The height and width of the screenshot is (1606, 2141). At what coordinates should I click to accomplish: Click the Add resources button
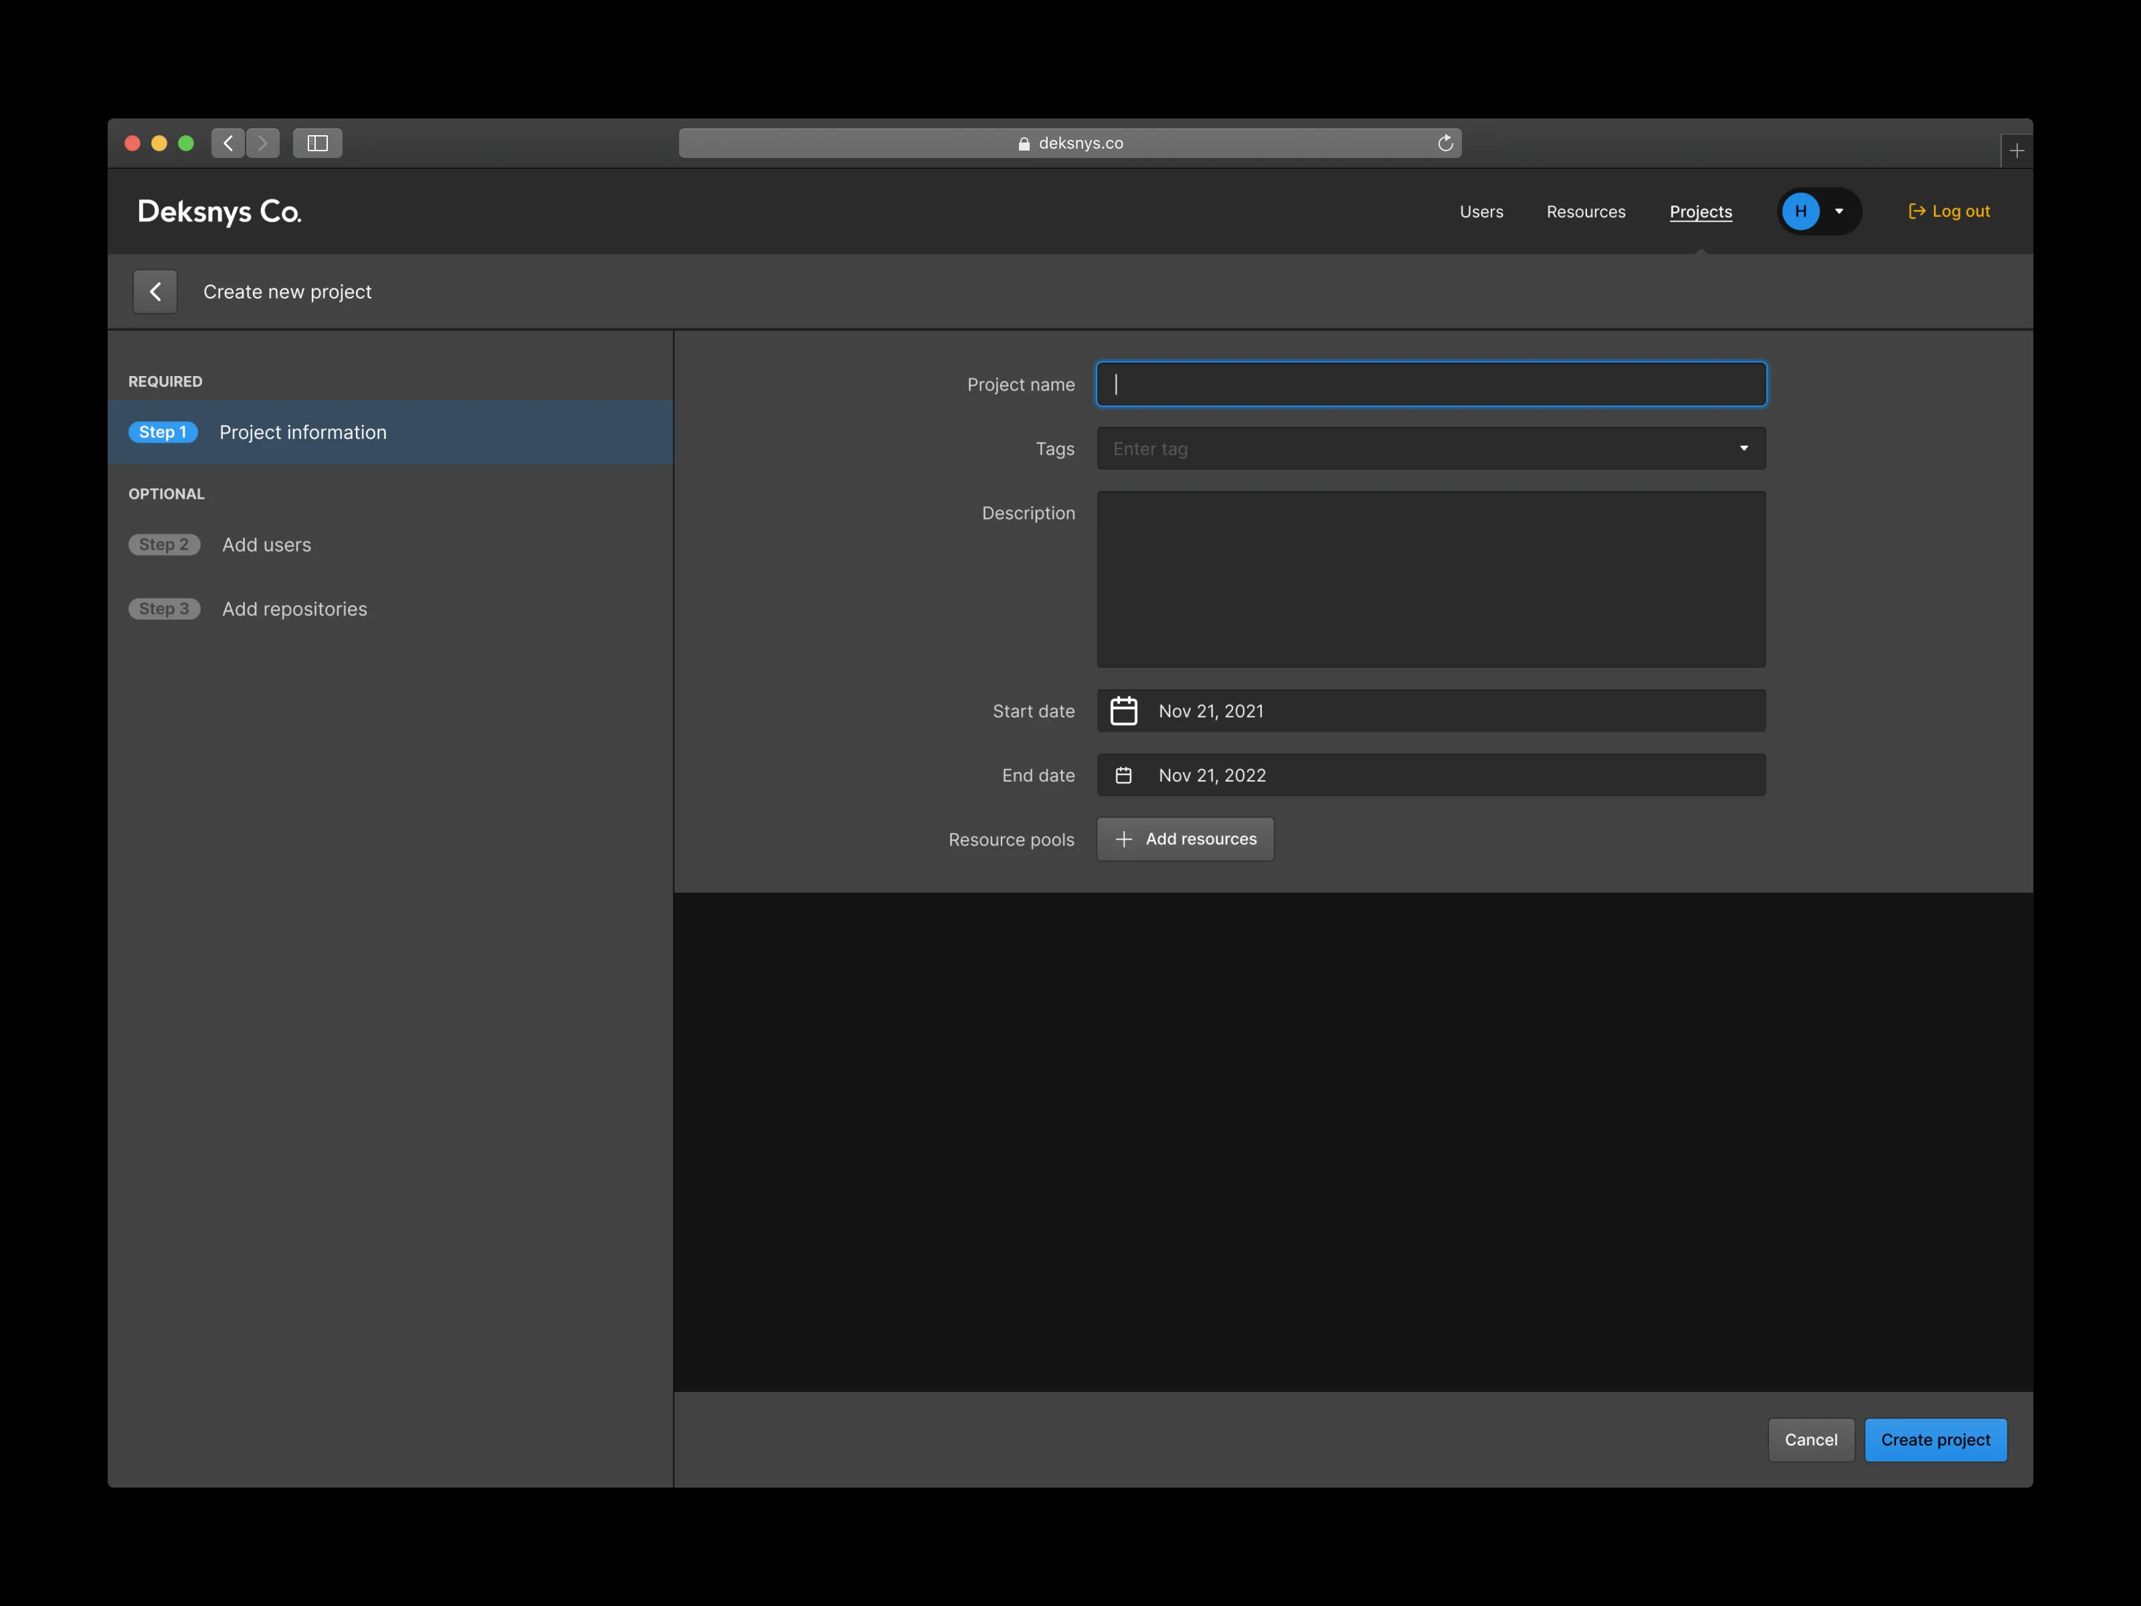1185,839
